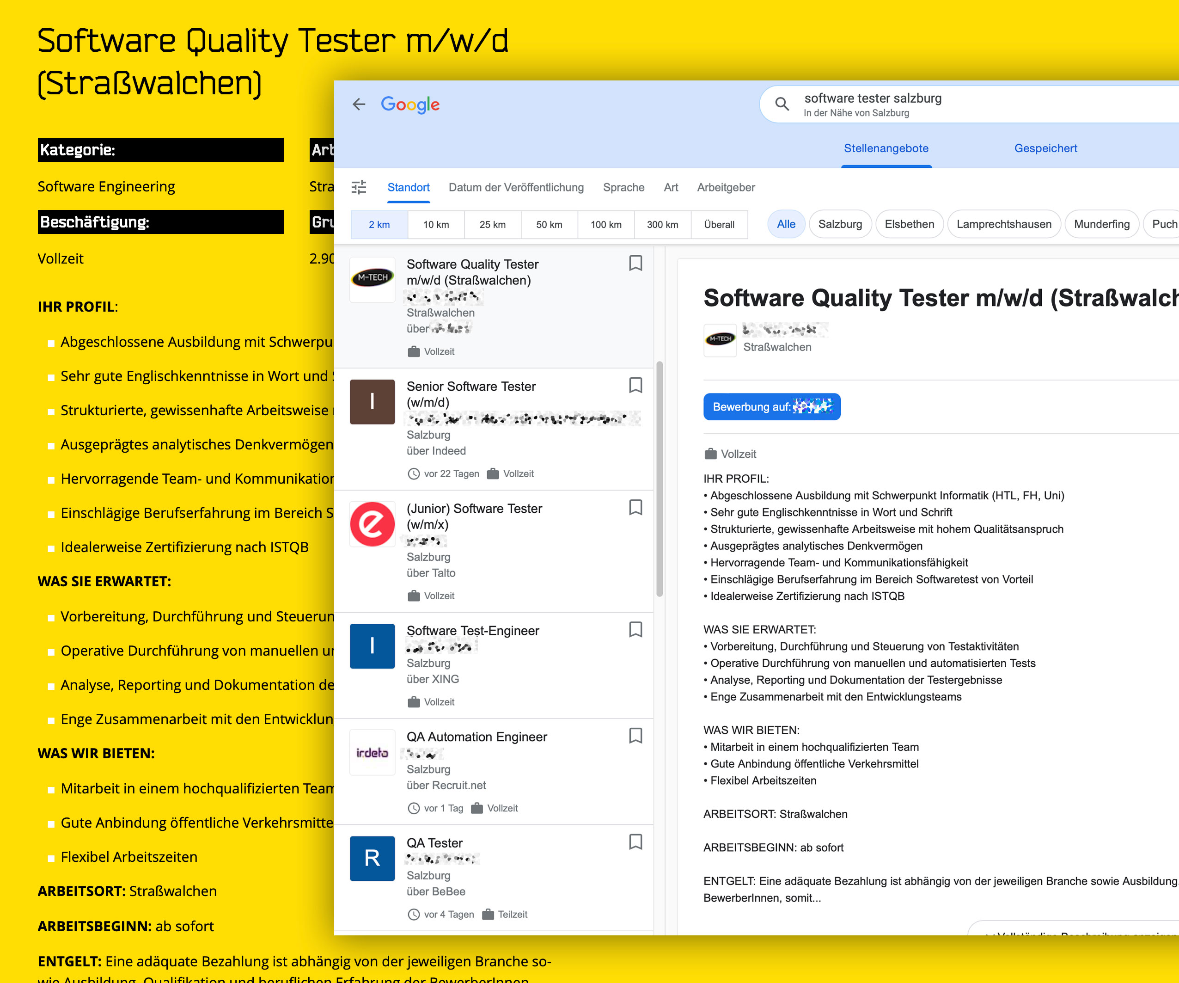This screenshot has height=983, width=1179.
Task: Bookmark the Software Test-Engineer listing
Action: coord(635,629)
